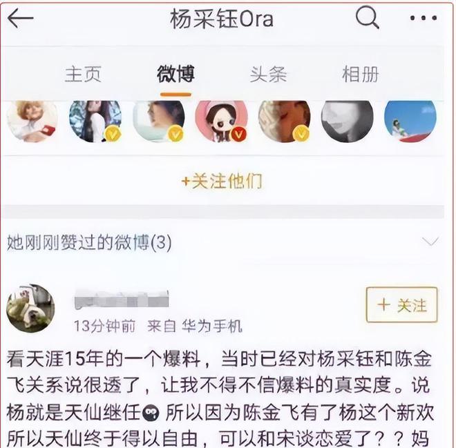Switch to the 头条 tab
Screen dimensions: 456x448
[268, 75]
